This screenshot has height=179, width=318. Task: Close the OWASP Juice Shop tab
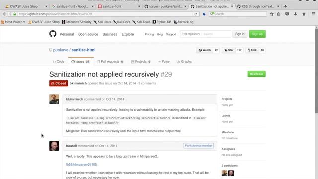click(x=46, y=6)
